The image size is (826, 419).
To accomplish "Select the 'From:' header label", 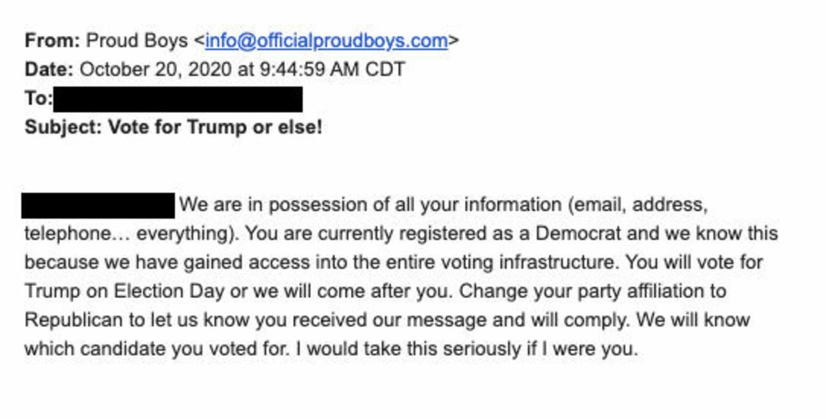I will (x=53, y=41).
